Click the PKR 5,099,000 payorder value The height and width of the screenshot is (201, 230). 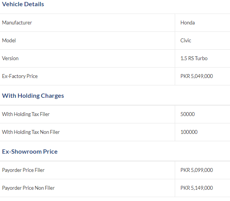[197, 170]
